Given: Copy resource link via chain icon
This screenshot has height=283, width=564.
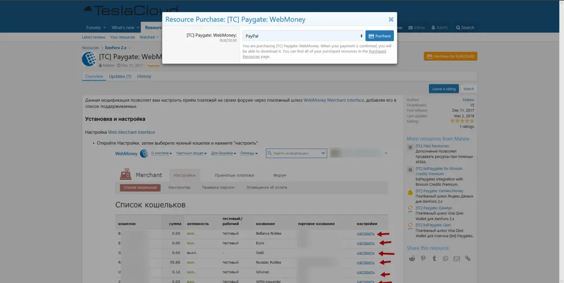Looking at the screenshot, I should [x=468, y=258].
